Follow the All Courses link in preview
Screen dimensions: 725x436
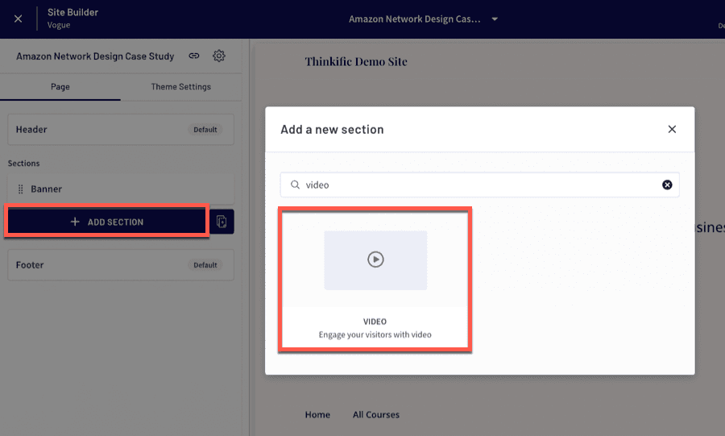pyautogui.click(x=376, y=415)
